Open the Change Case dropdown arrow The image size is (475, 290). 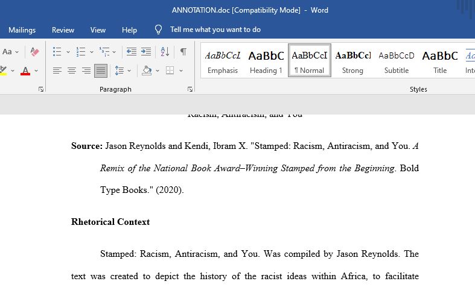[x=17, y=52]
